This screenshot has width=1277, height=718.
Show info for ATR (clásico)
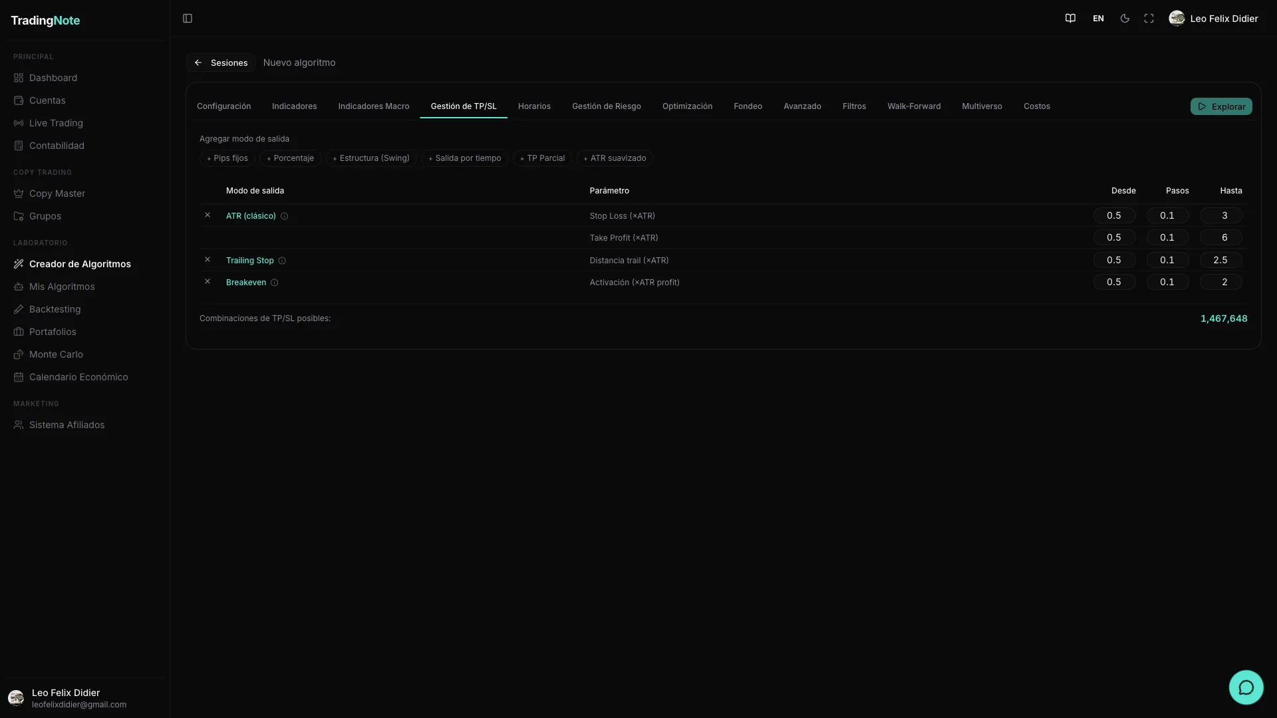[285, 216]
